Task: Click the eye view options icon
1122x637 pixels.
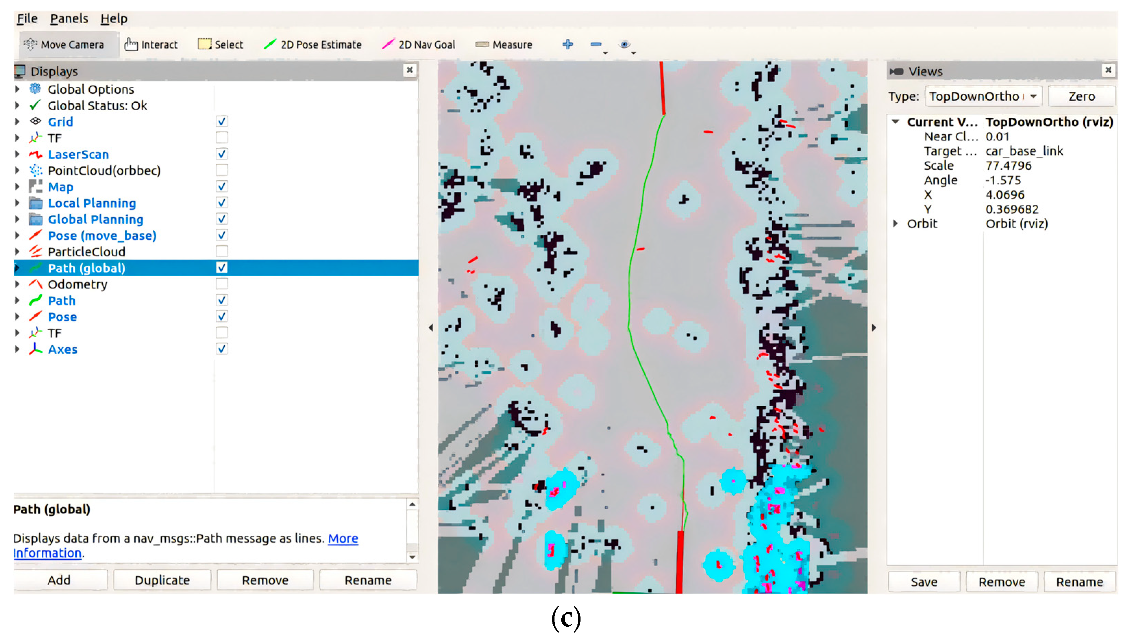Action: coord(624,44)
